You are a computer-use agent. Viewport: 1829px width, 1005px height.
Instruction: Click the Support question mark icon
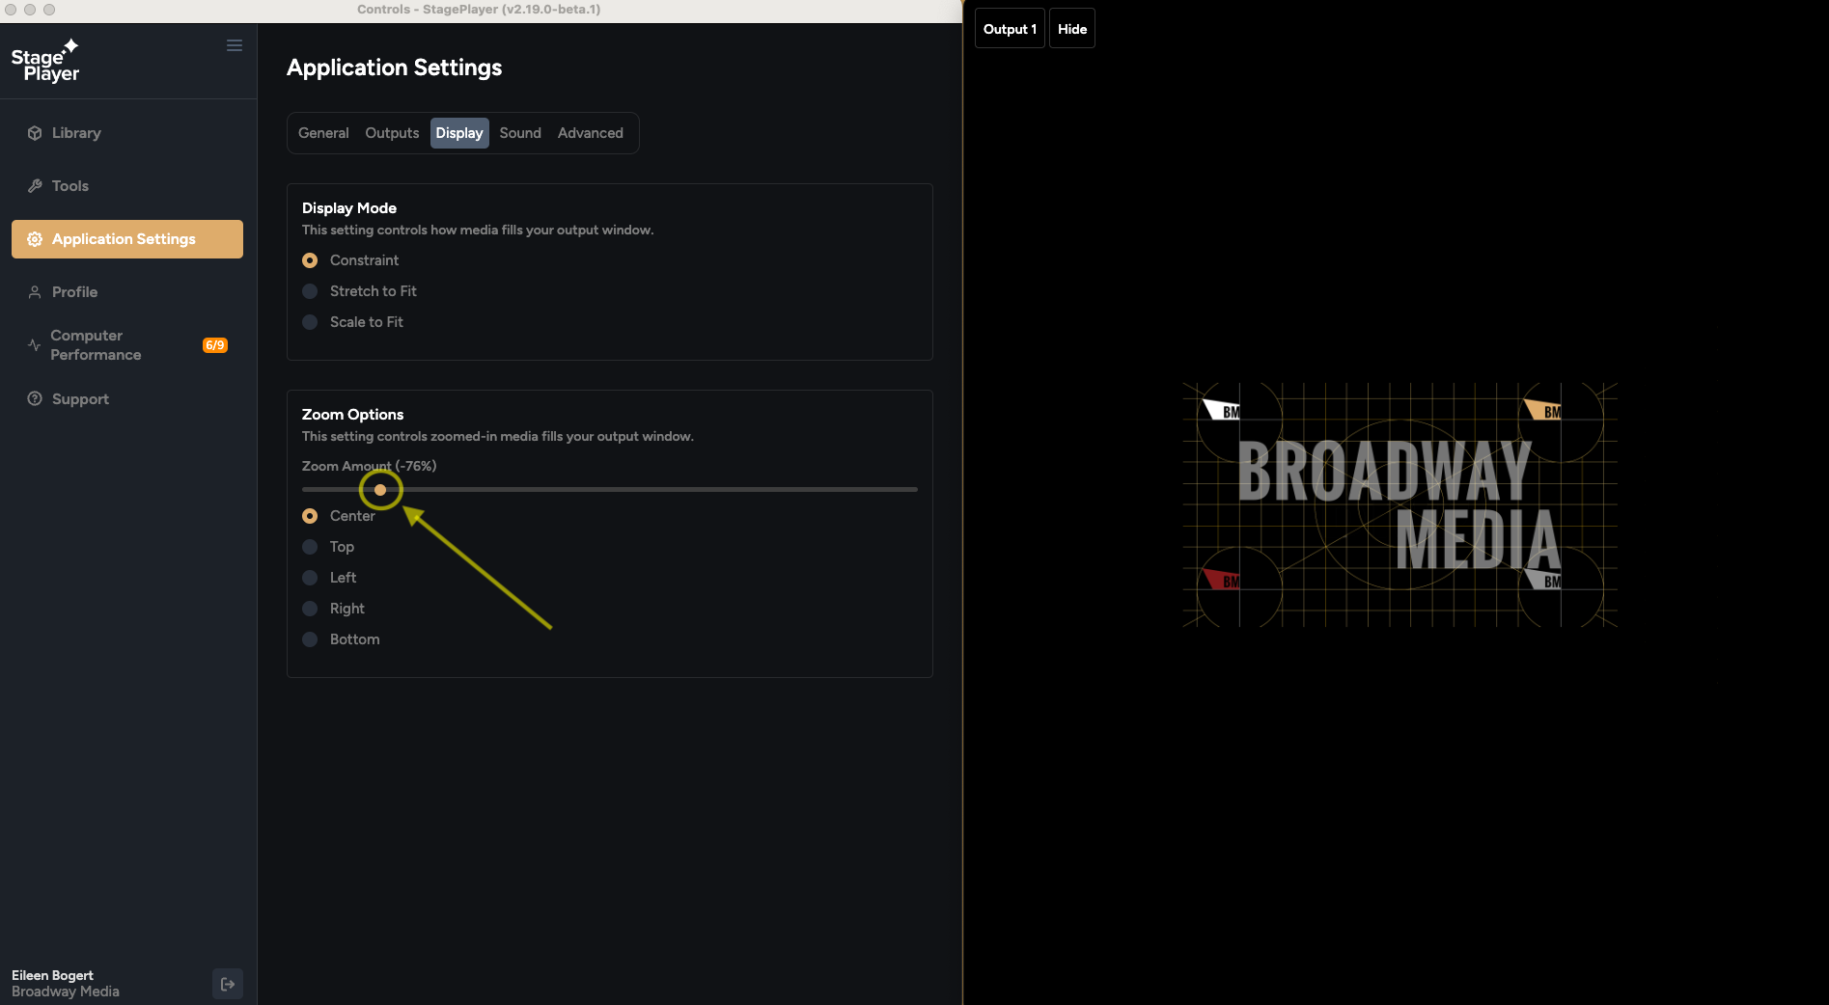click(x=35, y=399)
